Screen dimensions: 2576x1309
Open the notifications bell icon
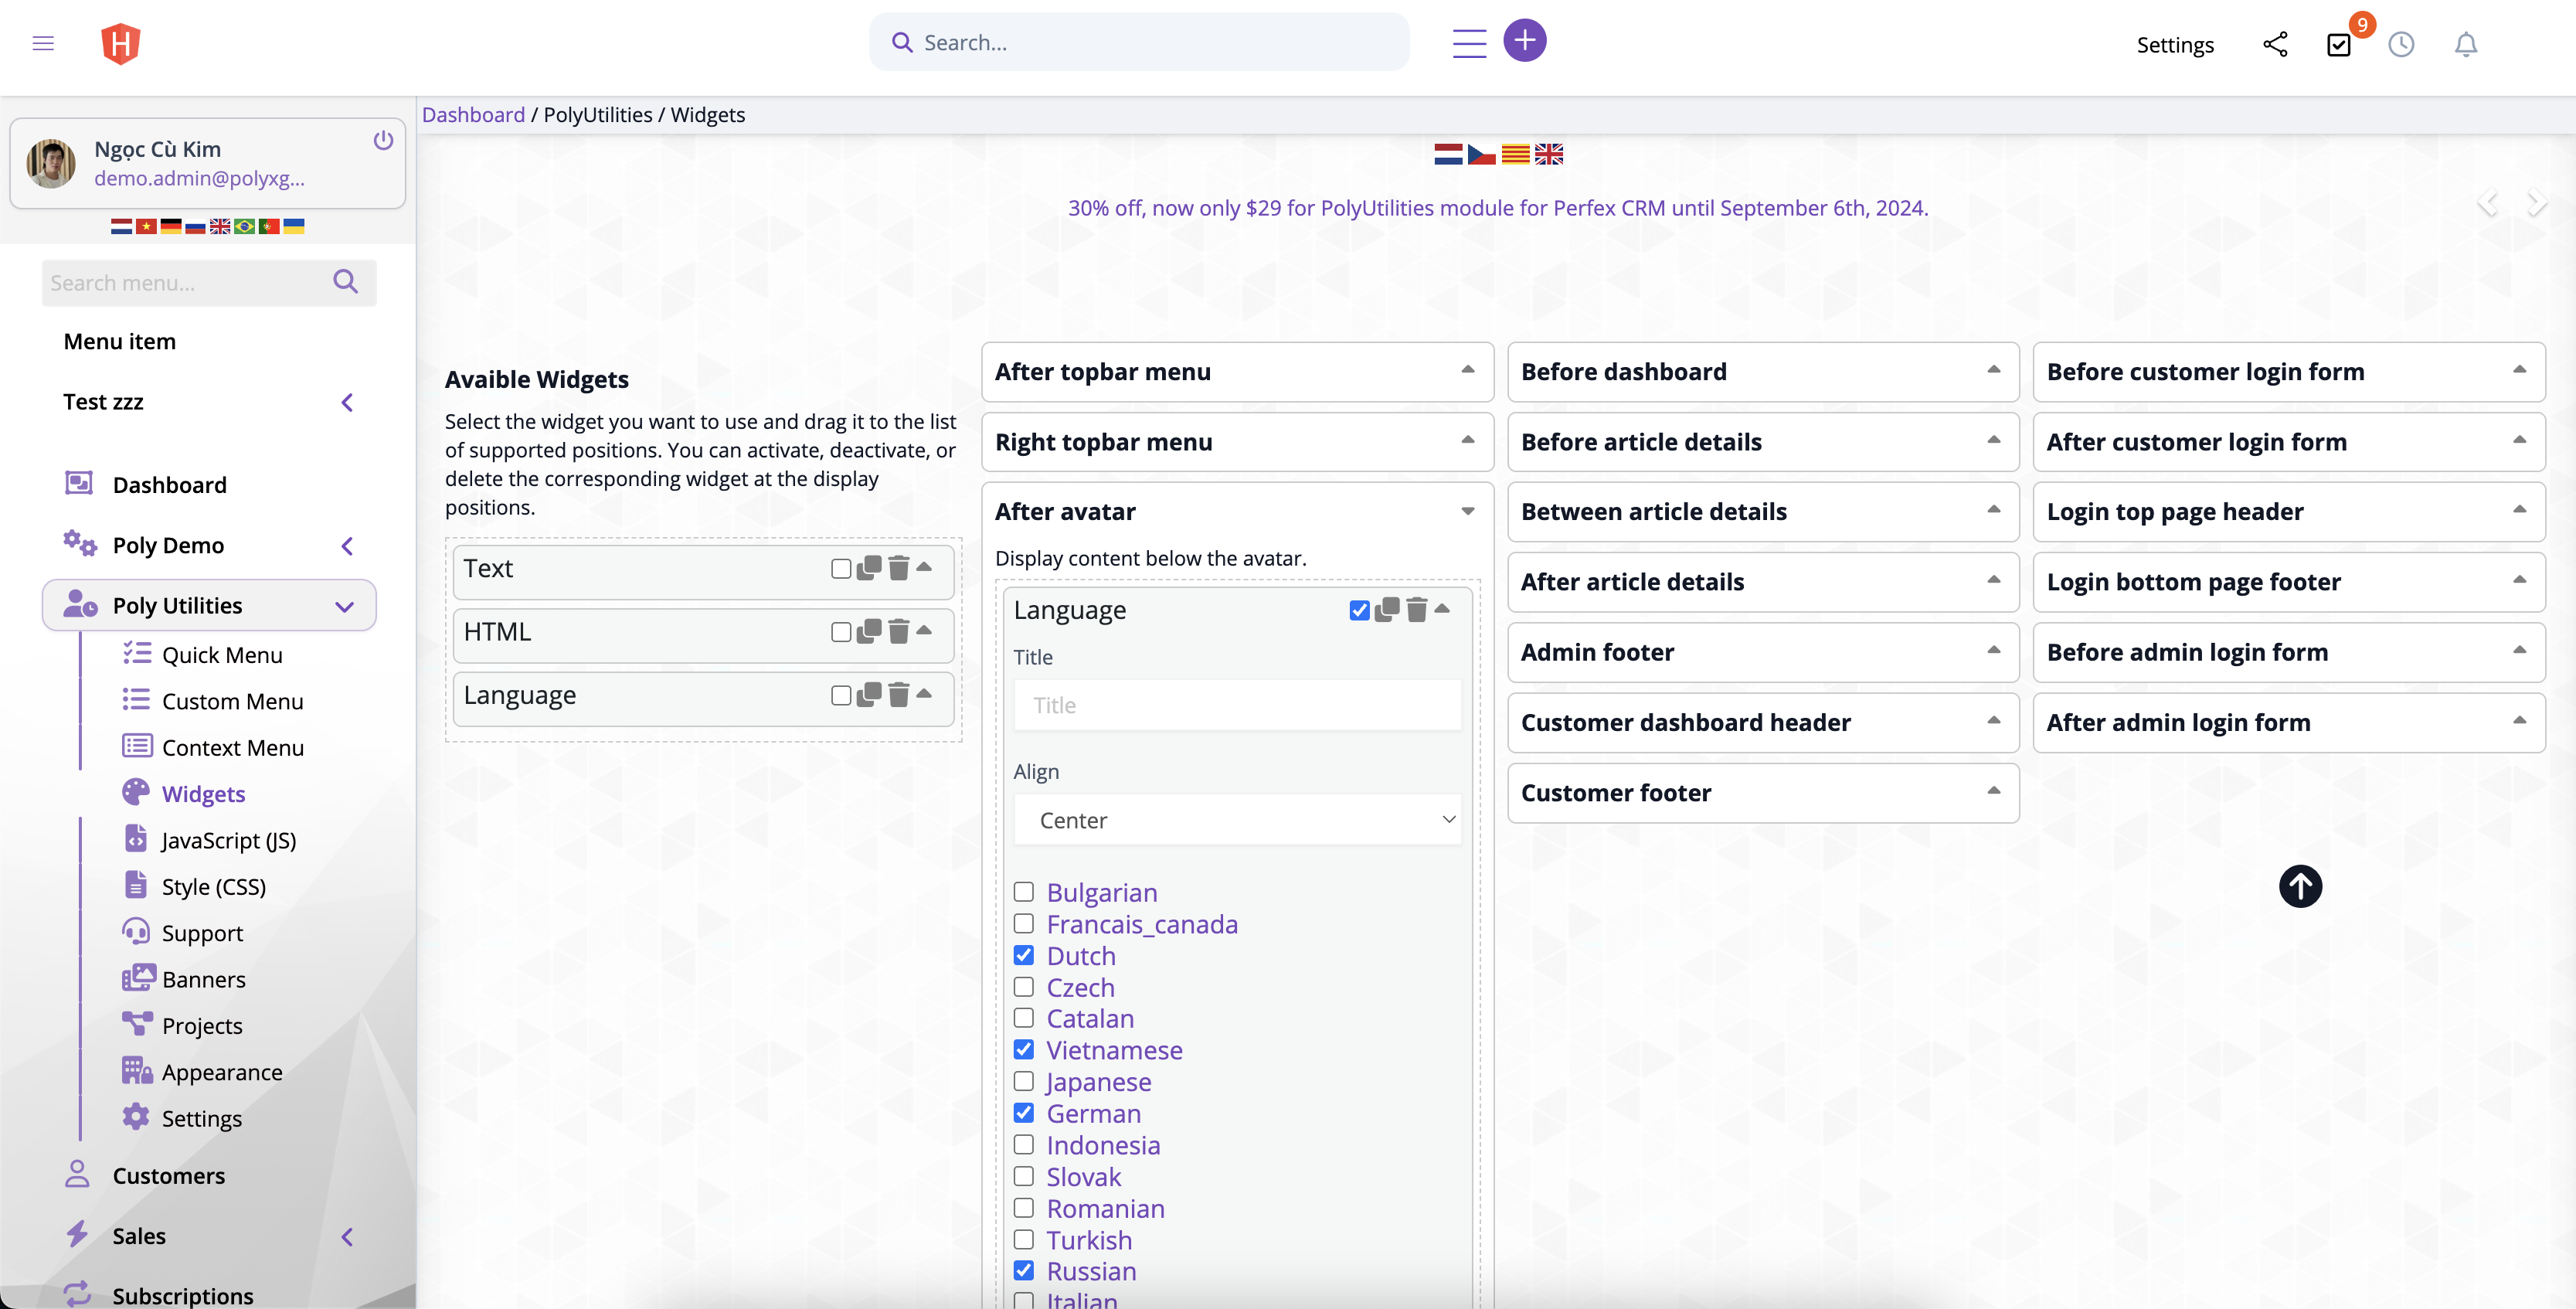click(2466, 44)
